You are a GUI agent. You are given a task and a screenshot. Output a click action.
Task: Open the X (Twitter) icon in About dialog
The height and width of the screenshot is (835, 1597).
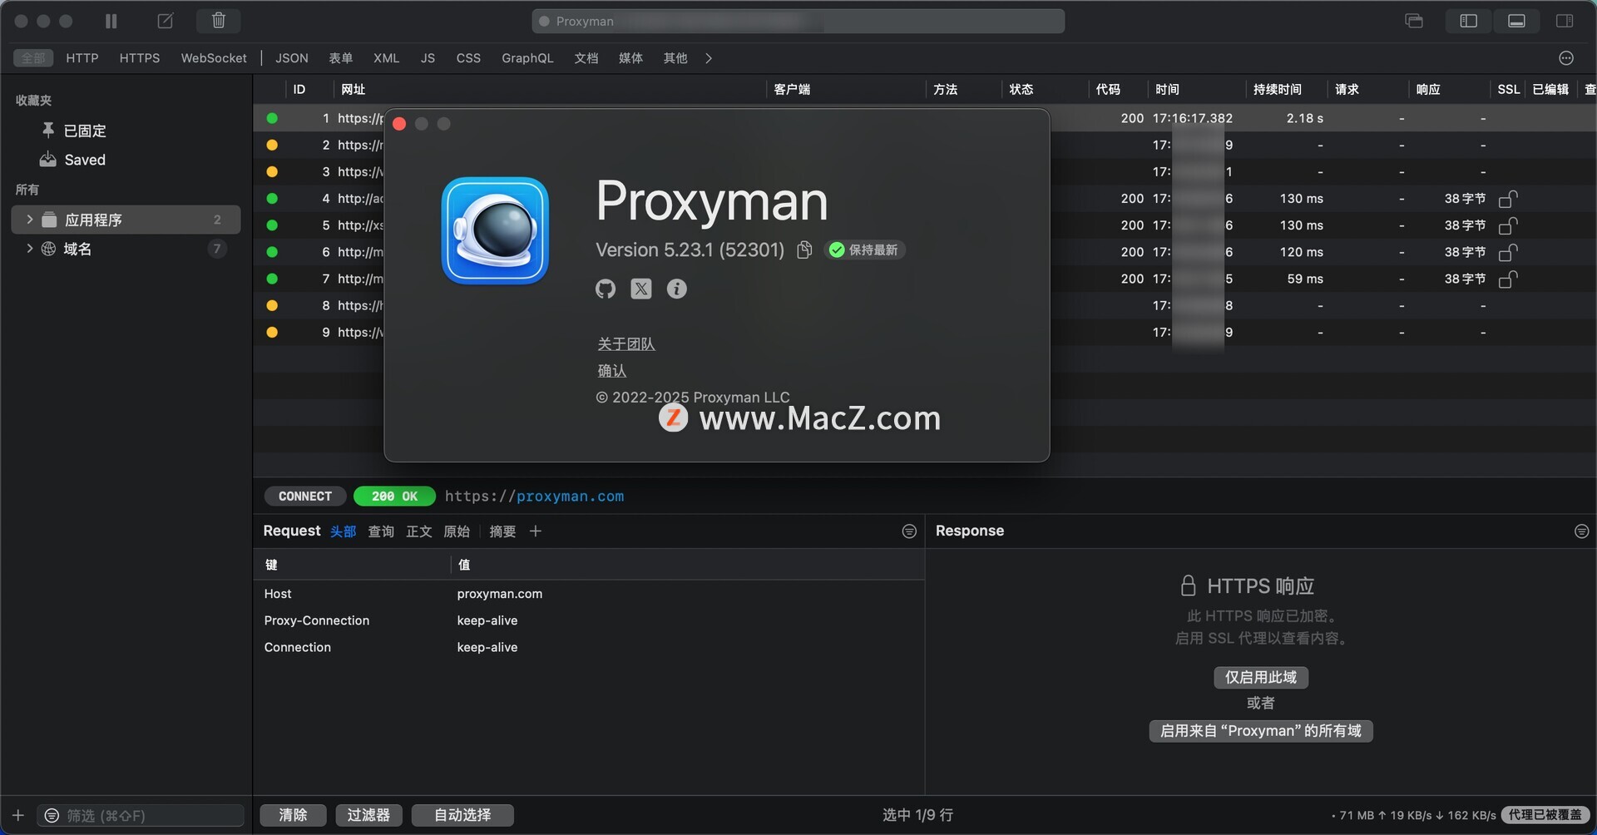(640, 289)
